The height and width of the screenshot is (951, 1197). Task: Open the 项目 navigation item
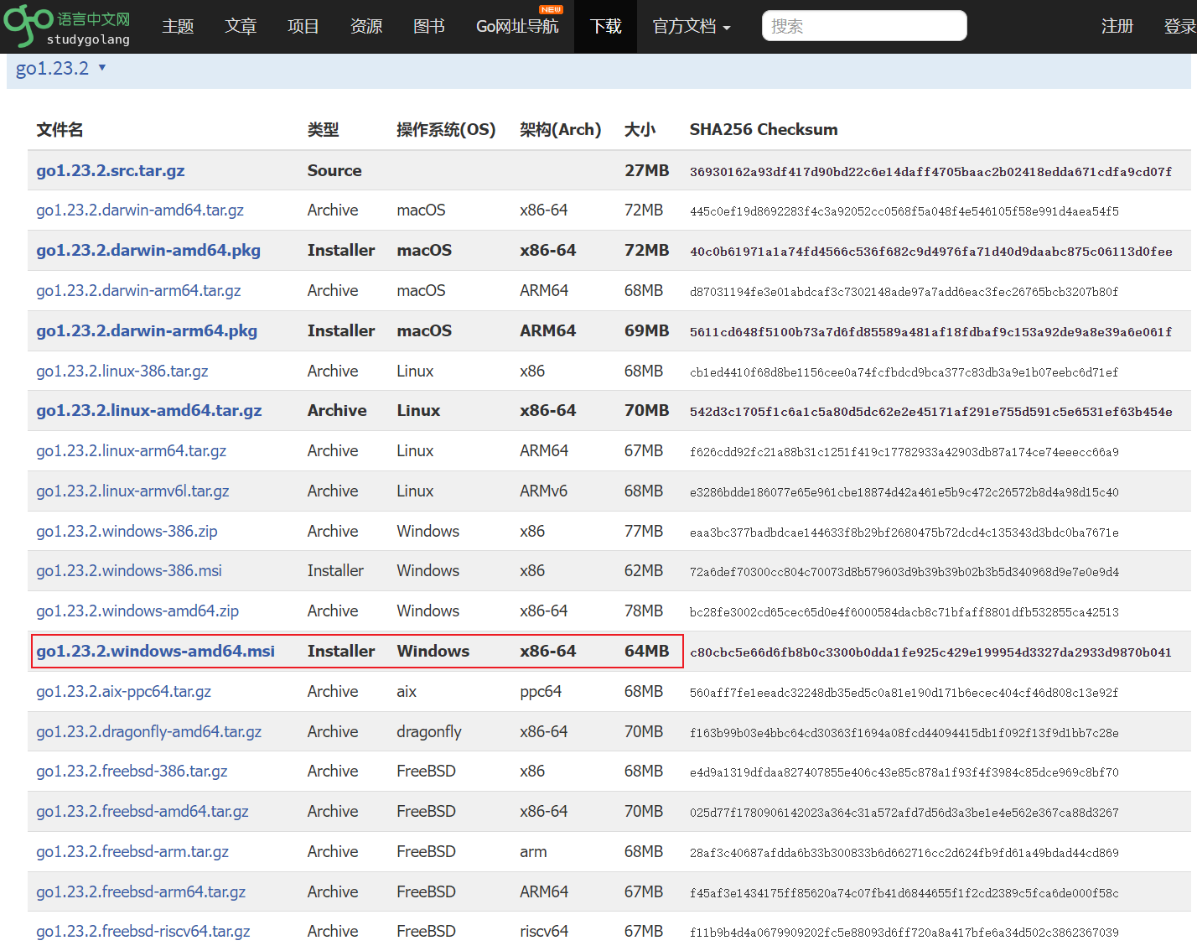303,27
